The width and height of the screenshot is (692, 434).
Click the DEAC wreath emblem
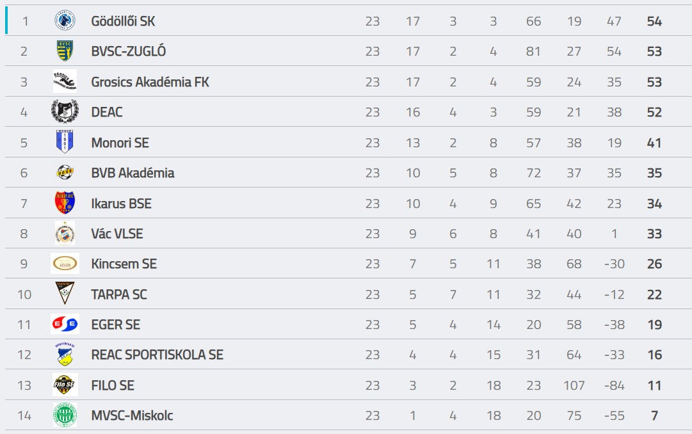65,111
